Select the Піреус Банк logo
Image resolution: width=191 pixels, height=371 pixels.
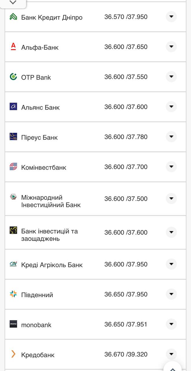pos(13,137)
